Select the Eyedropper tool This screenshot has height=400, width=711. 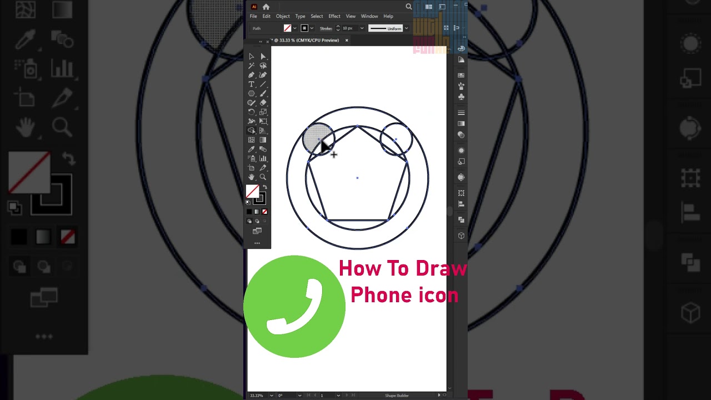[251, 149]
